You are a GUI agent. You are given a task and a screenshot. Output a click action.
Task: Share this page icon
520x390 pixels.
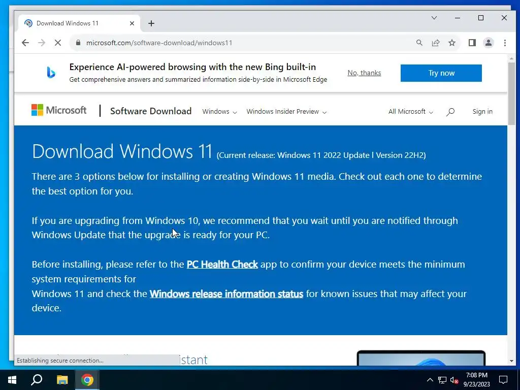435,43
